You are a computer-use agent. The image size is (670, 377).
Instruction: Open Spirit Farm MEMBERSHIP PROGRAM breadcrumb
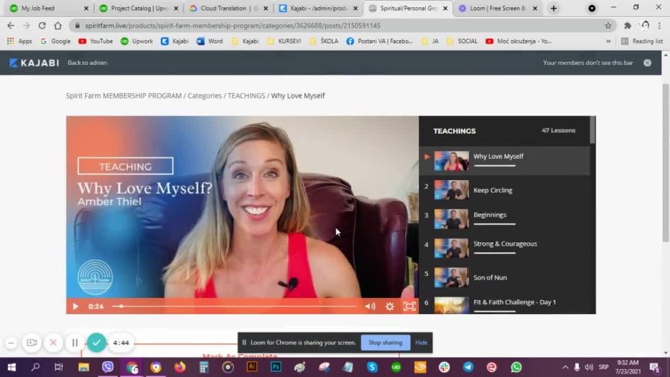click(123, 96)
